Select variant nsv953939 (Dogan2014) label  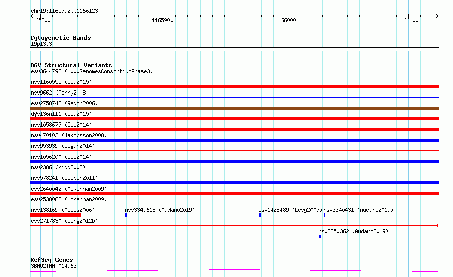pyautogui.click(x=63, y=146)
